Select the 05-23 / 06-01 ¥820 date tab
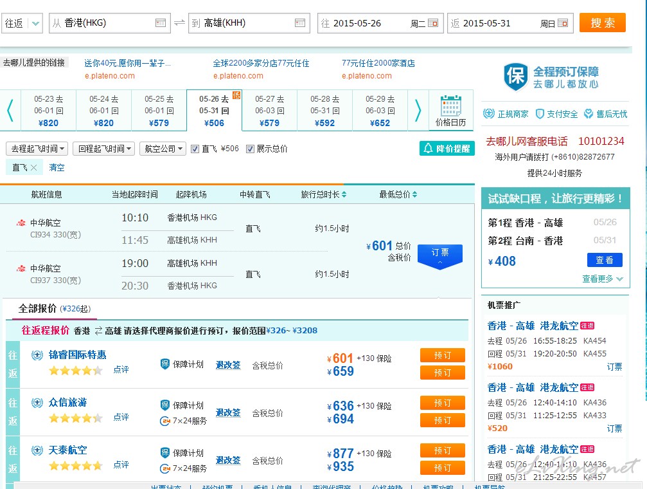The image size is (647, 489). tap(49, 111)
